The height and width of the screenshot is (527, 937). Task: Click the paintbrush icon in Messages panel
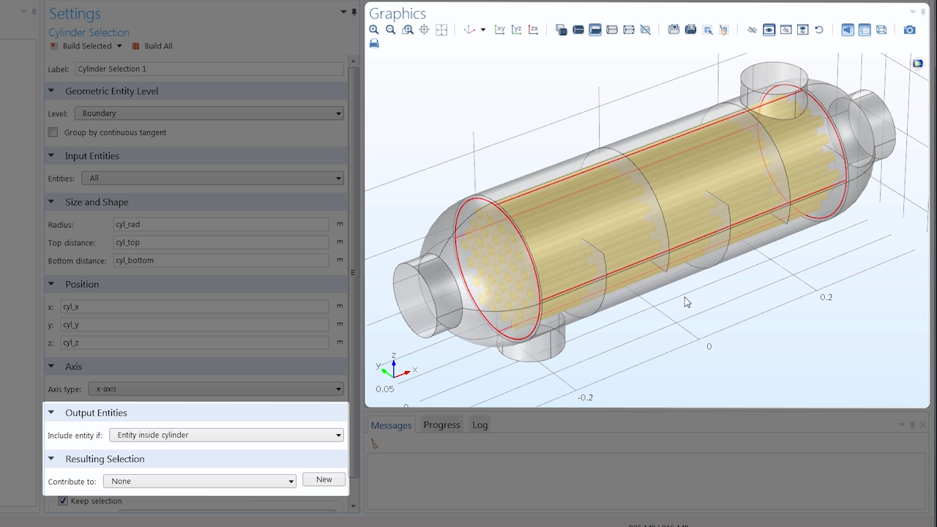pyautogui.click(x=374, y=444)
